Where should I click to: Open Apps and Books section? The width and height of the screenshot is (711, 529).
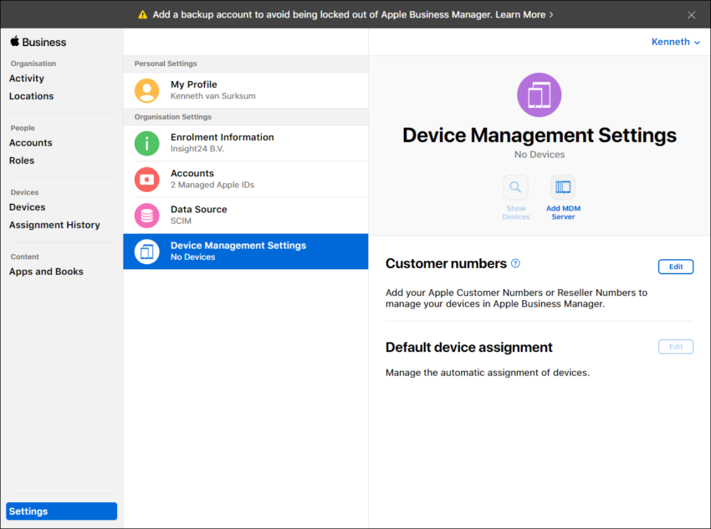(46, 271)
